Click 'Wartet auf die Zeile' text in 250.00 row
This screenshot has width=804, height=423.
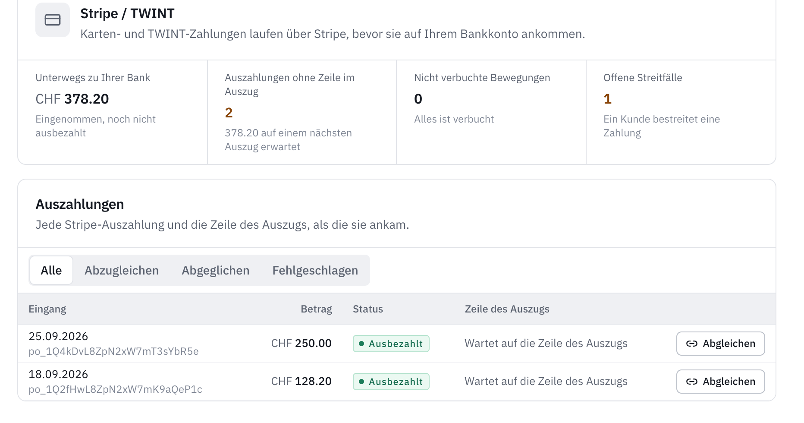pos(546,344)
